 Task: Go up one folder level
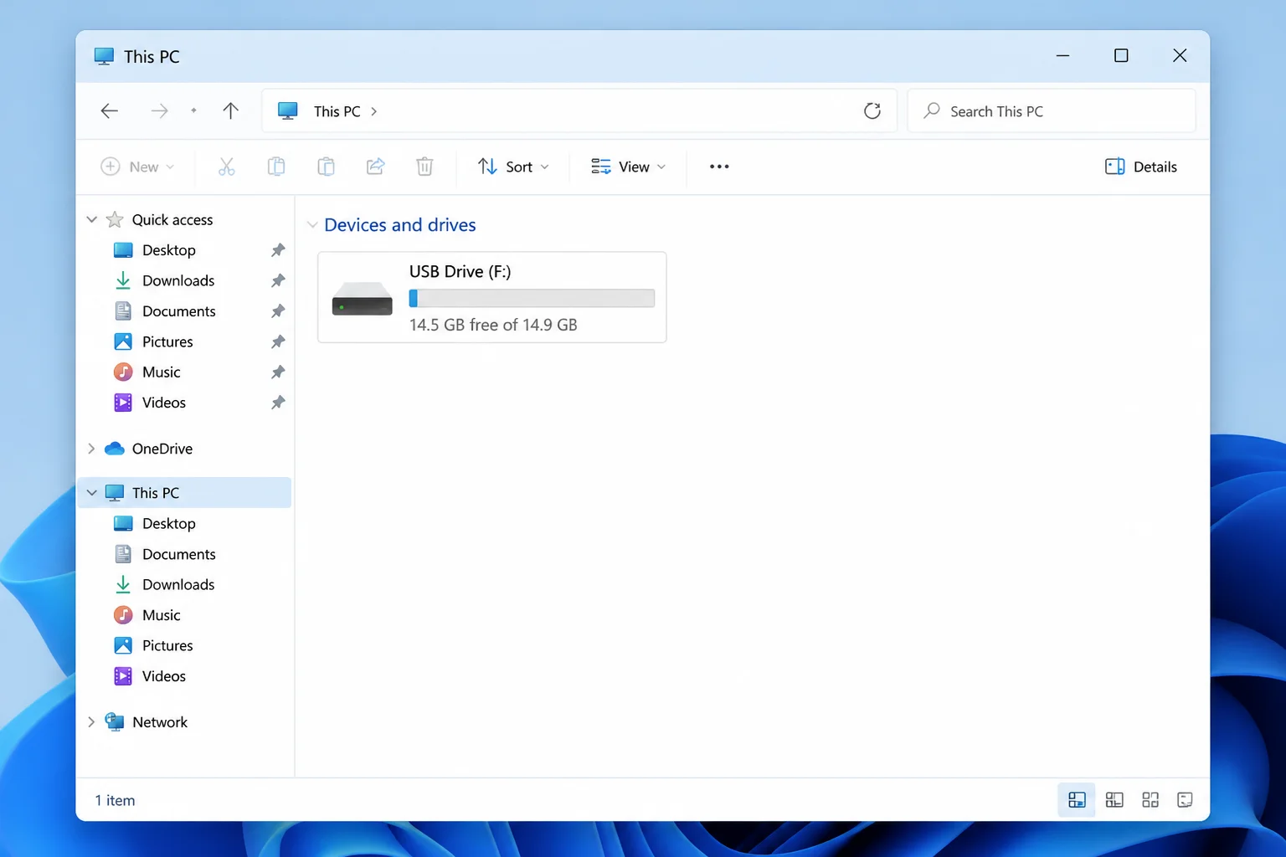click(x=231, y=111)
